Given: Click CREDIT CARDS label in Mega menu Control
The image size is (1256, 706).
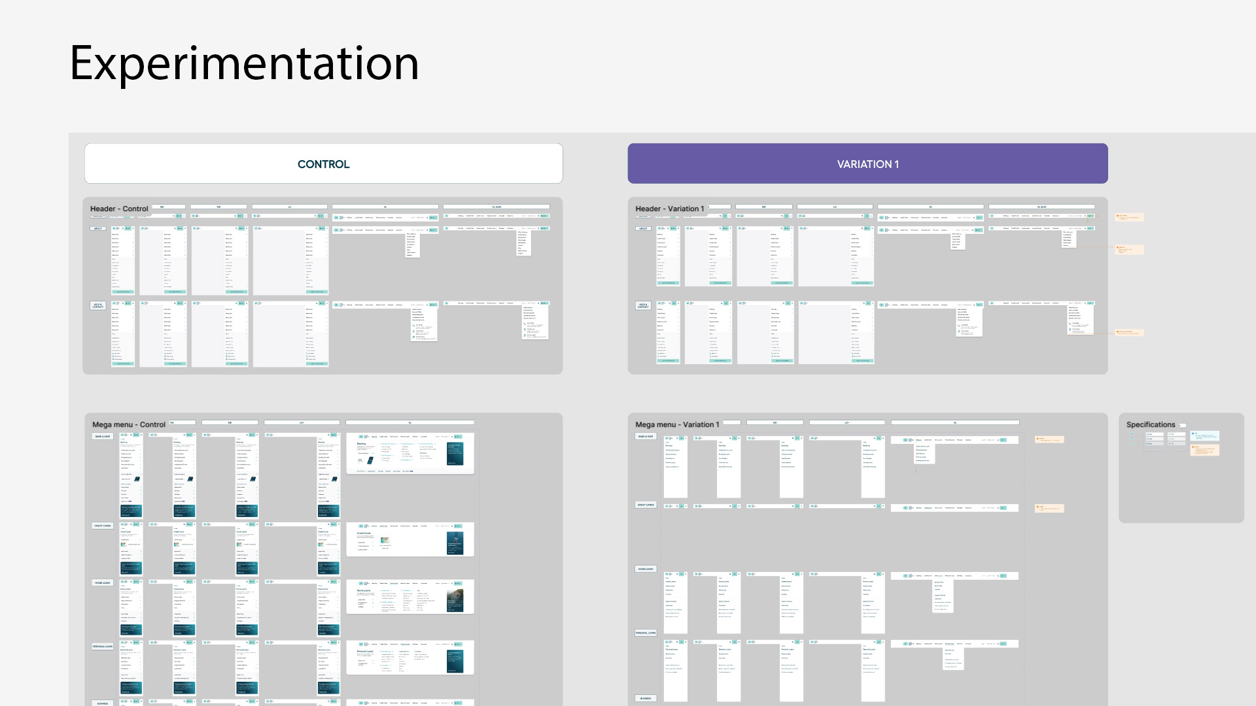Looking at the screenshot, I should tap(103, 526).
